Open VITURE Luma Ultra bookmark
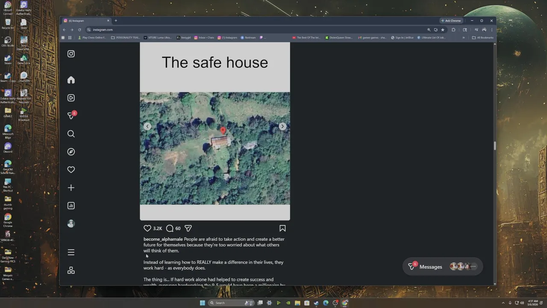 (158, 38)
